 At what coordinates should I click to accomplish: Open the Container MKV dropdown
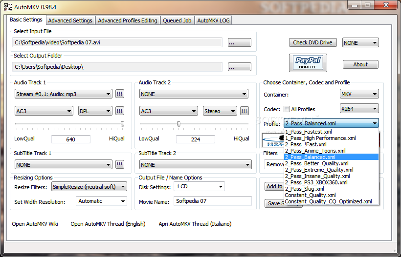point(359,94)
